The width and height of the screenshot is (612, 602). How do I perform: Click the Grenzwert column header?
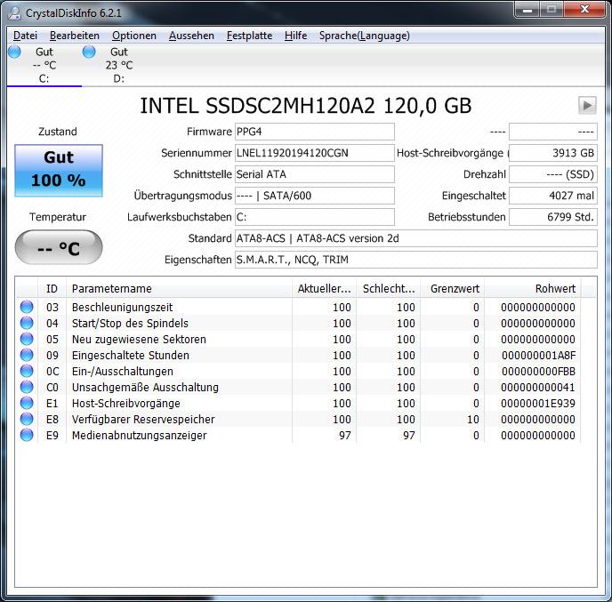pos(453,288)
